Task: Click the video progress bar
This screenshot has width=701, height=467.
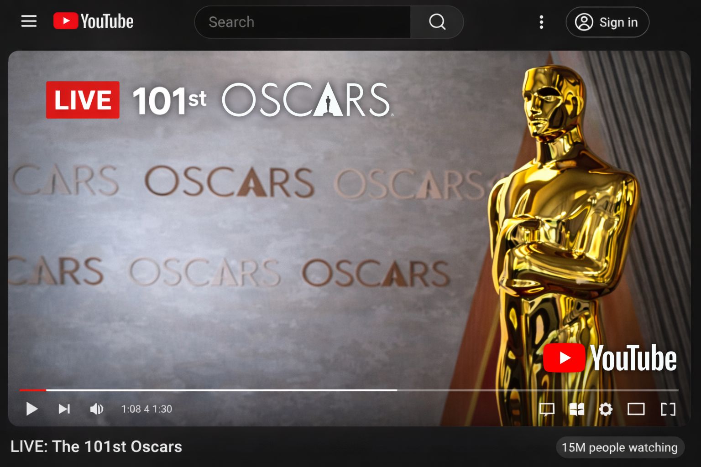Action: [x=349, y=390]
